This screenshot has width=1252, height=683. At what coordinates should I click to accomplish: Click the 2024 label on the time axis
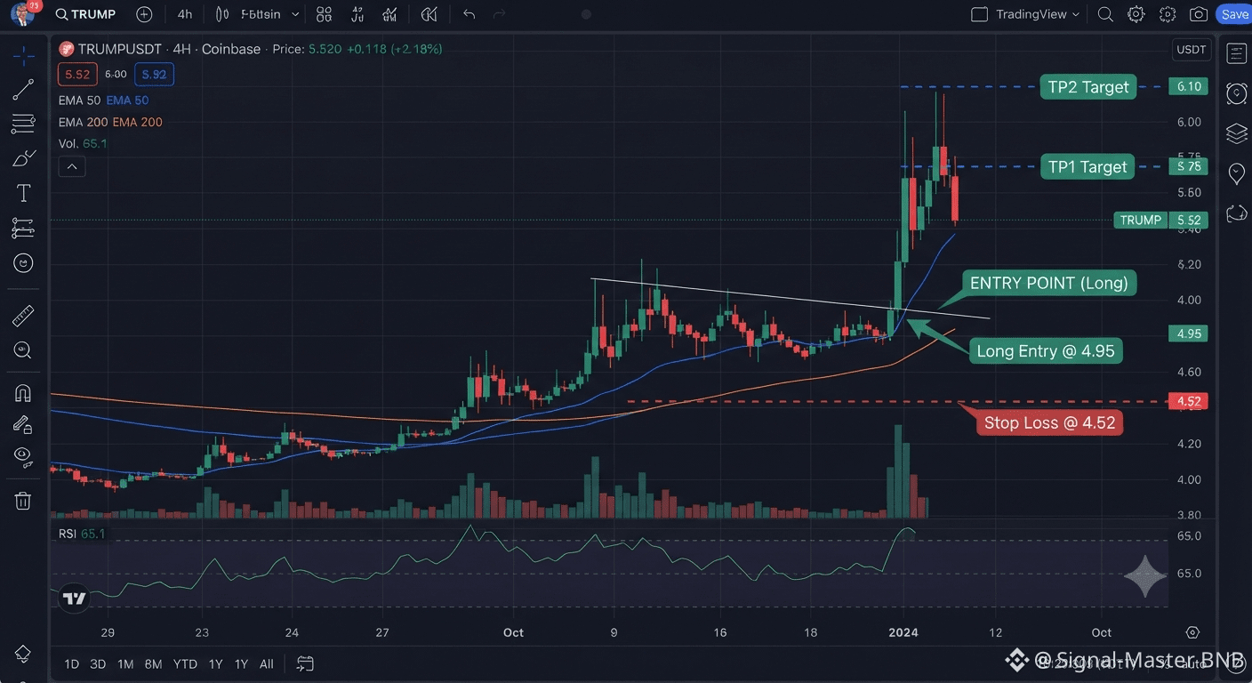903,632
